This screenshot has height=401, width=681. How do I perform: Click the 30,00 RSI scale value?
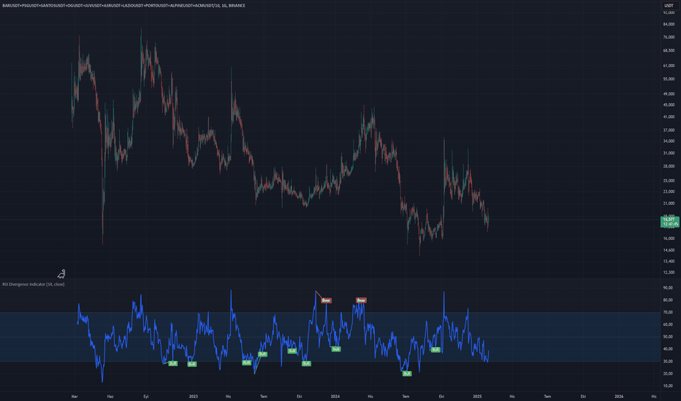tap(668, 362)
